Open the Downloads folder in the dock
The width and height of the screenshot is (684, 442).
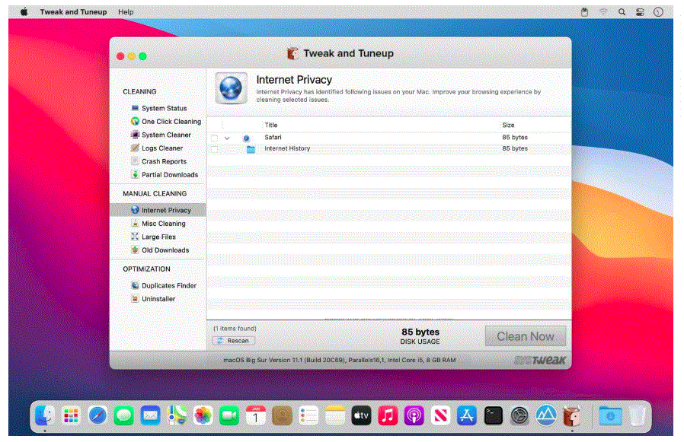click(610, 415)
